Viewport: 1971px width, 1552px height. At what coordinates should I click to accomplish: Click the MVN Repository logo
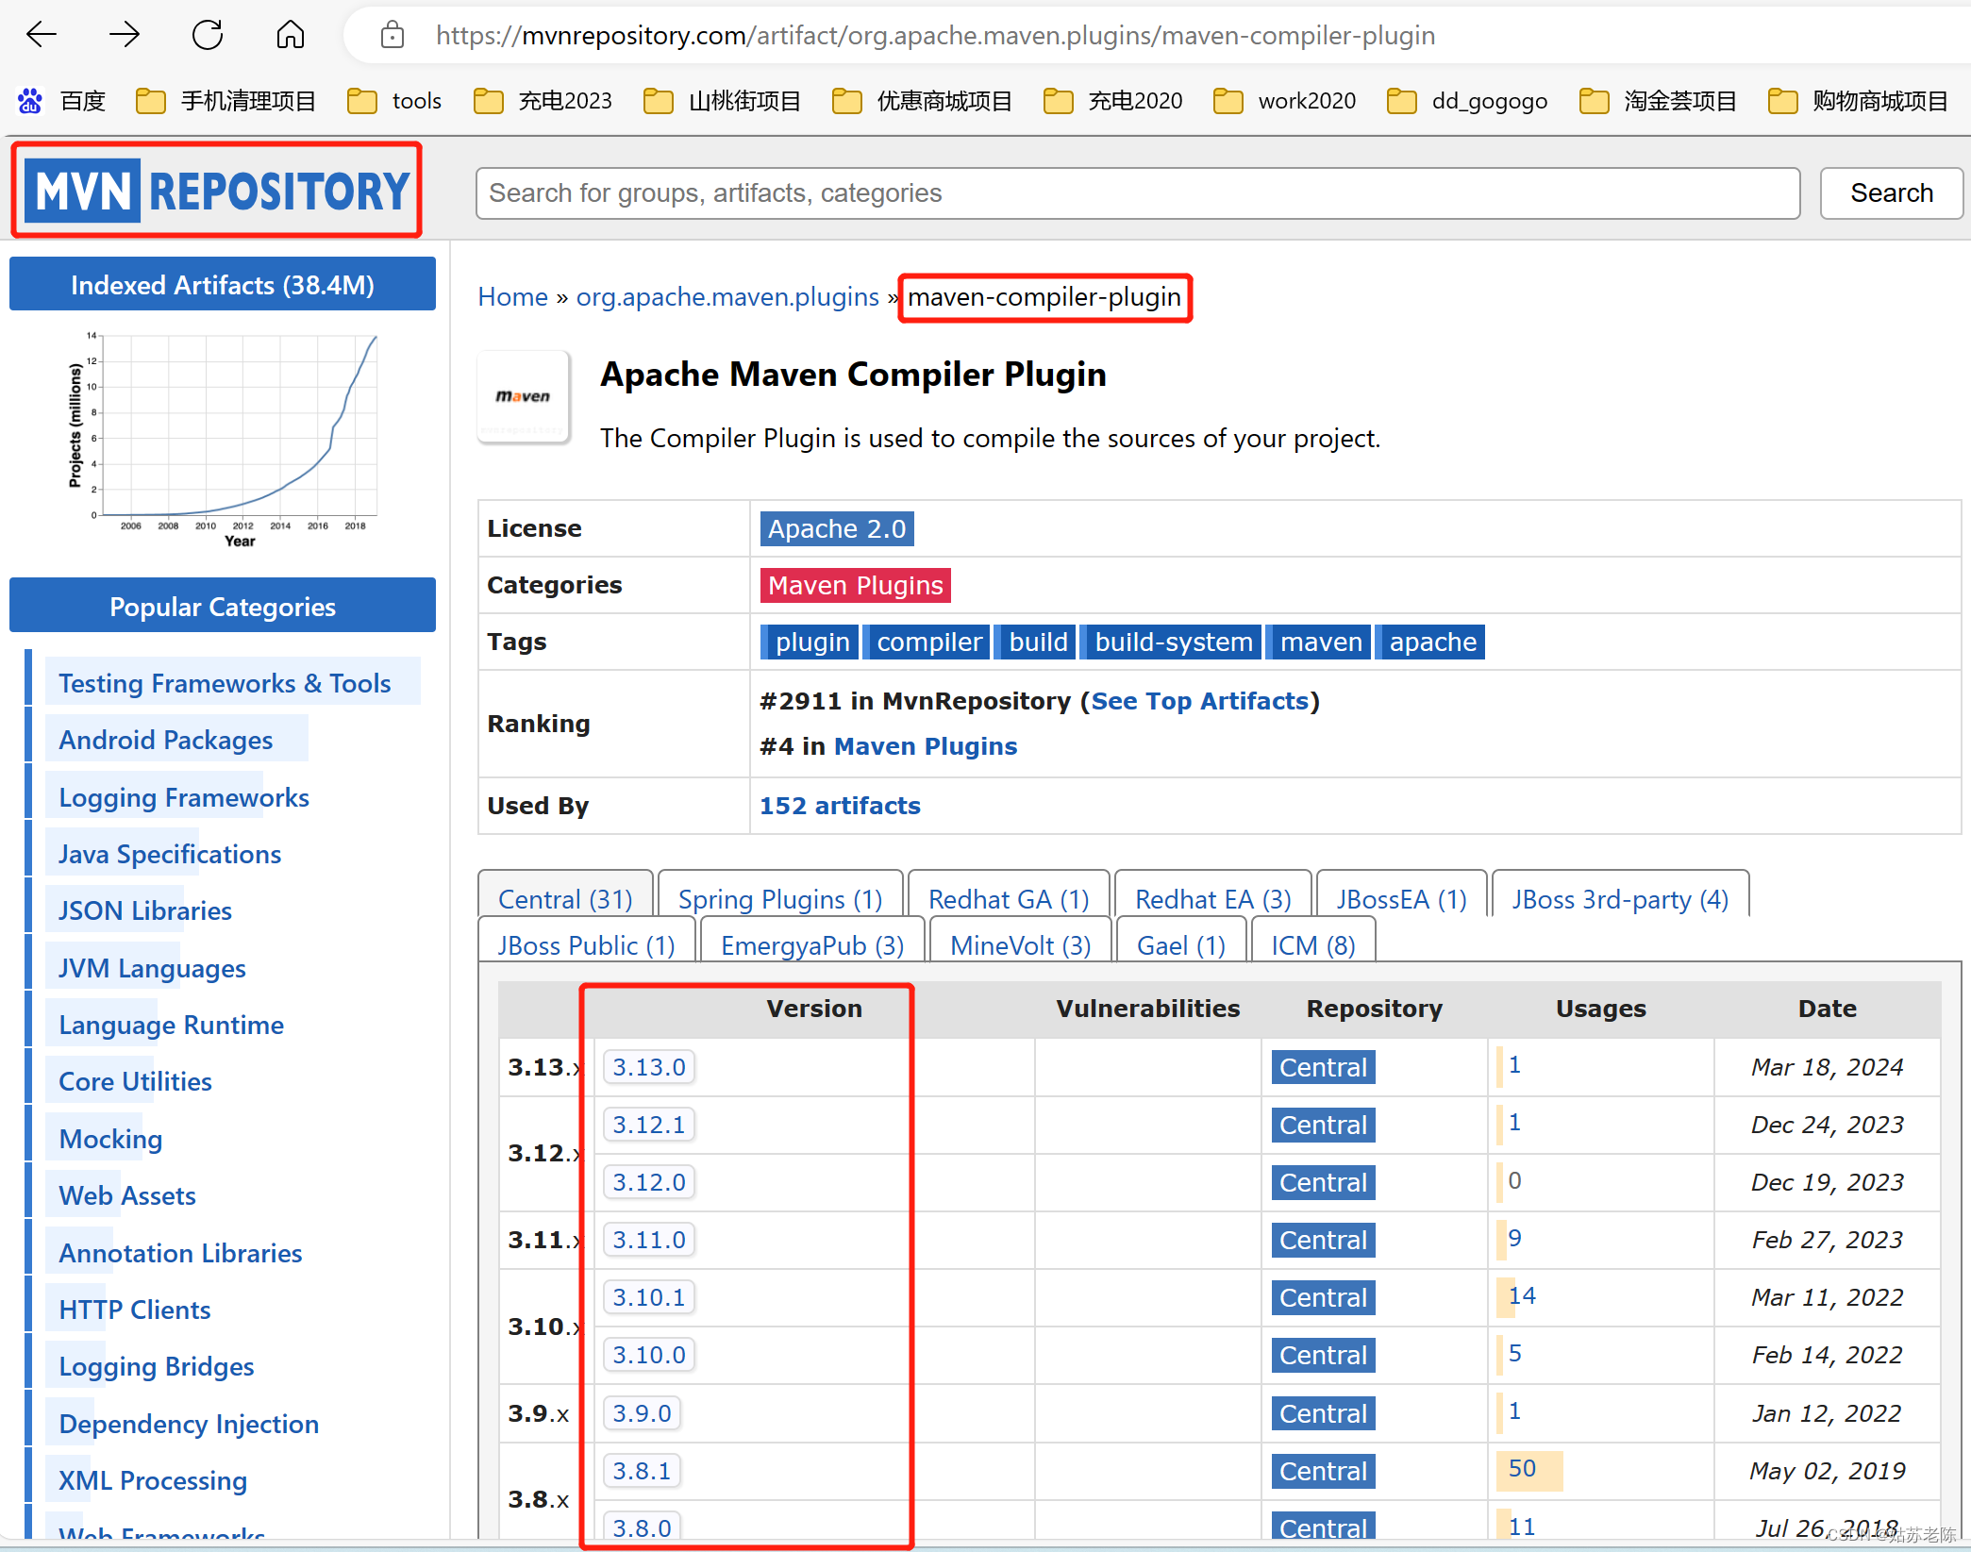(217, 190)
